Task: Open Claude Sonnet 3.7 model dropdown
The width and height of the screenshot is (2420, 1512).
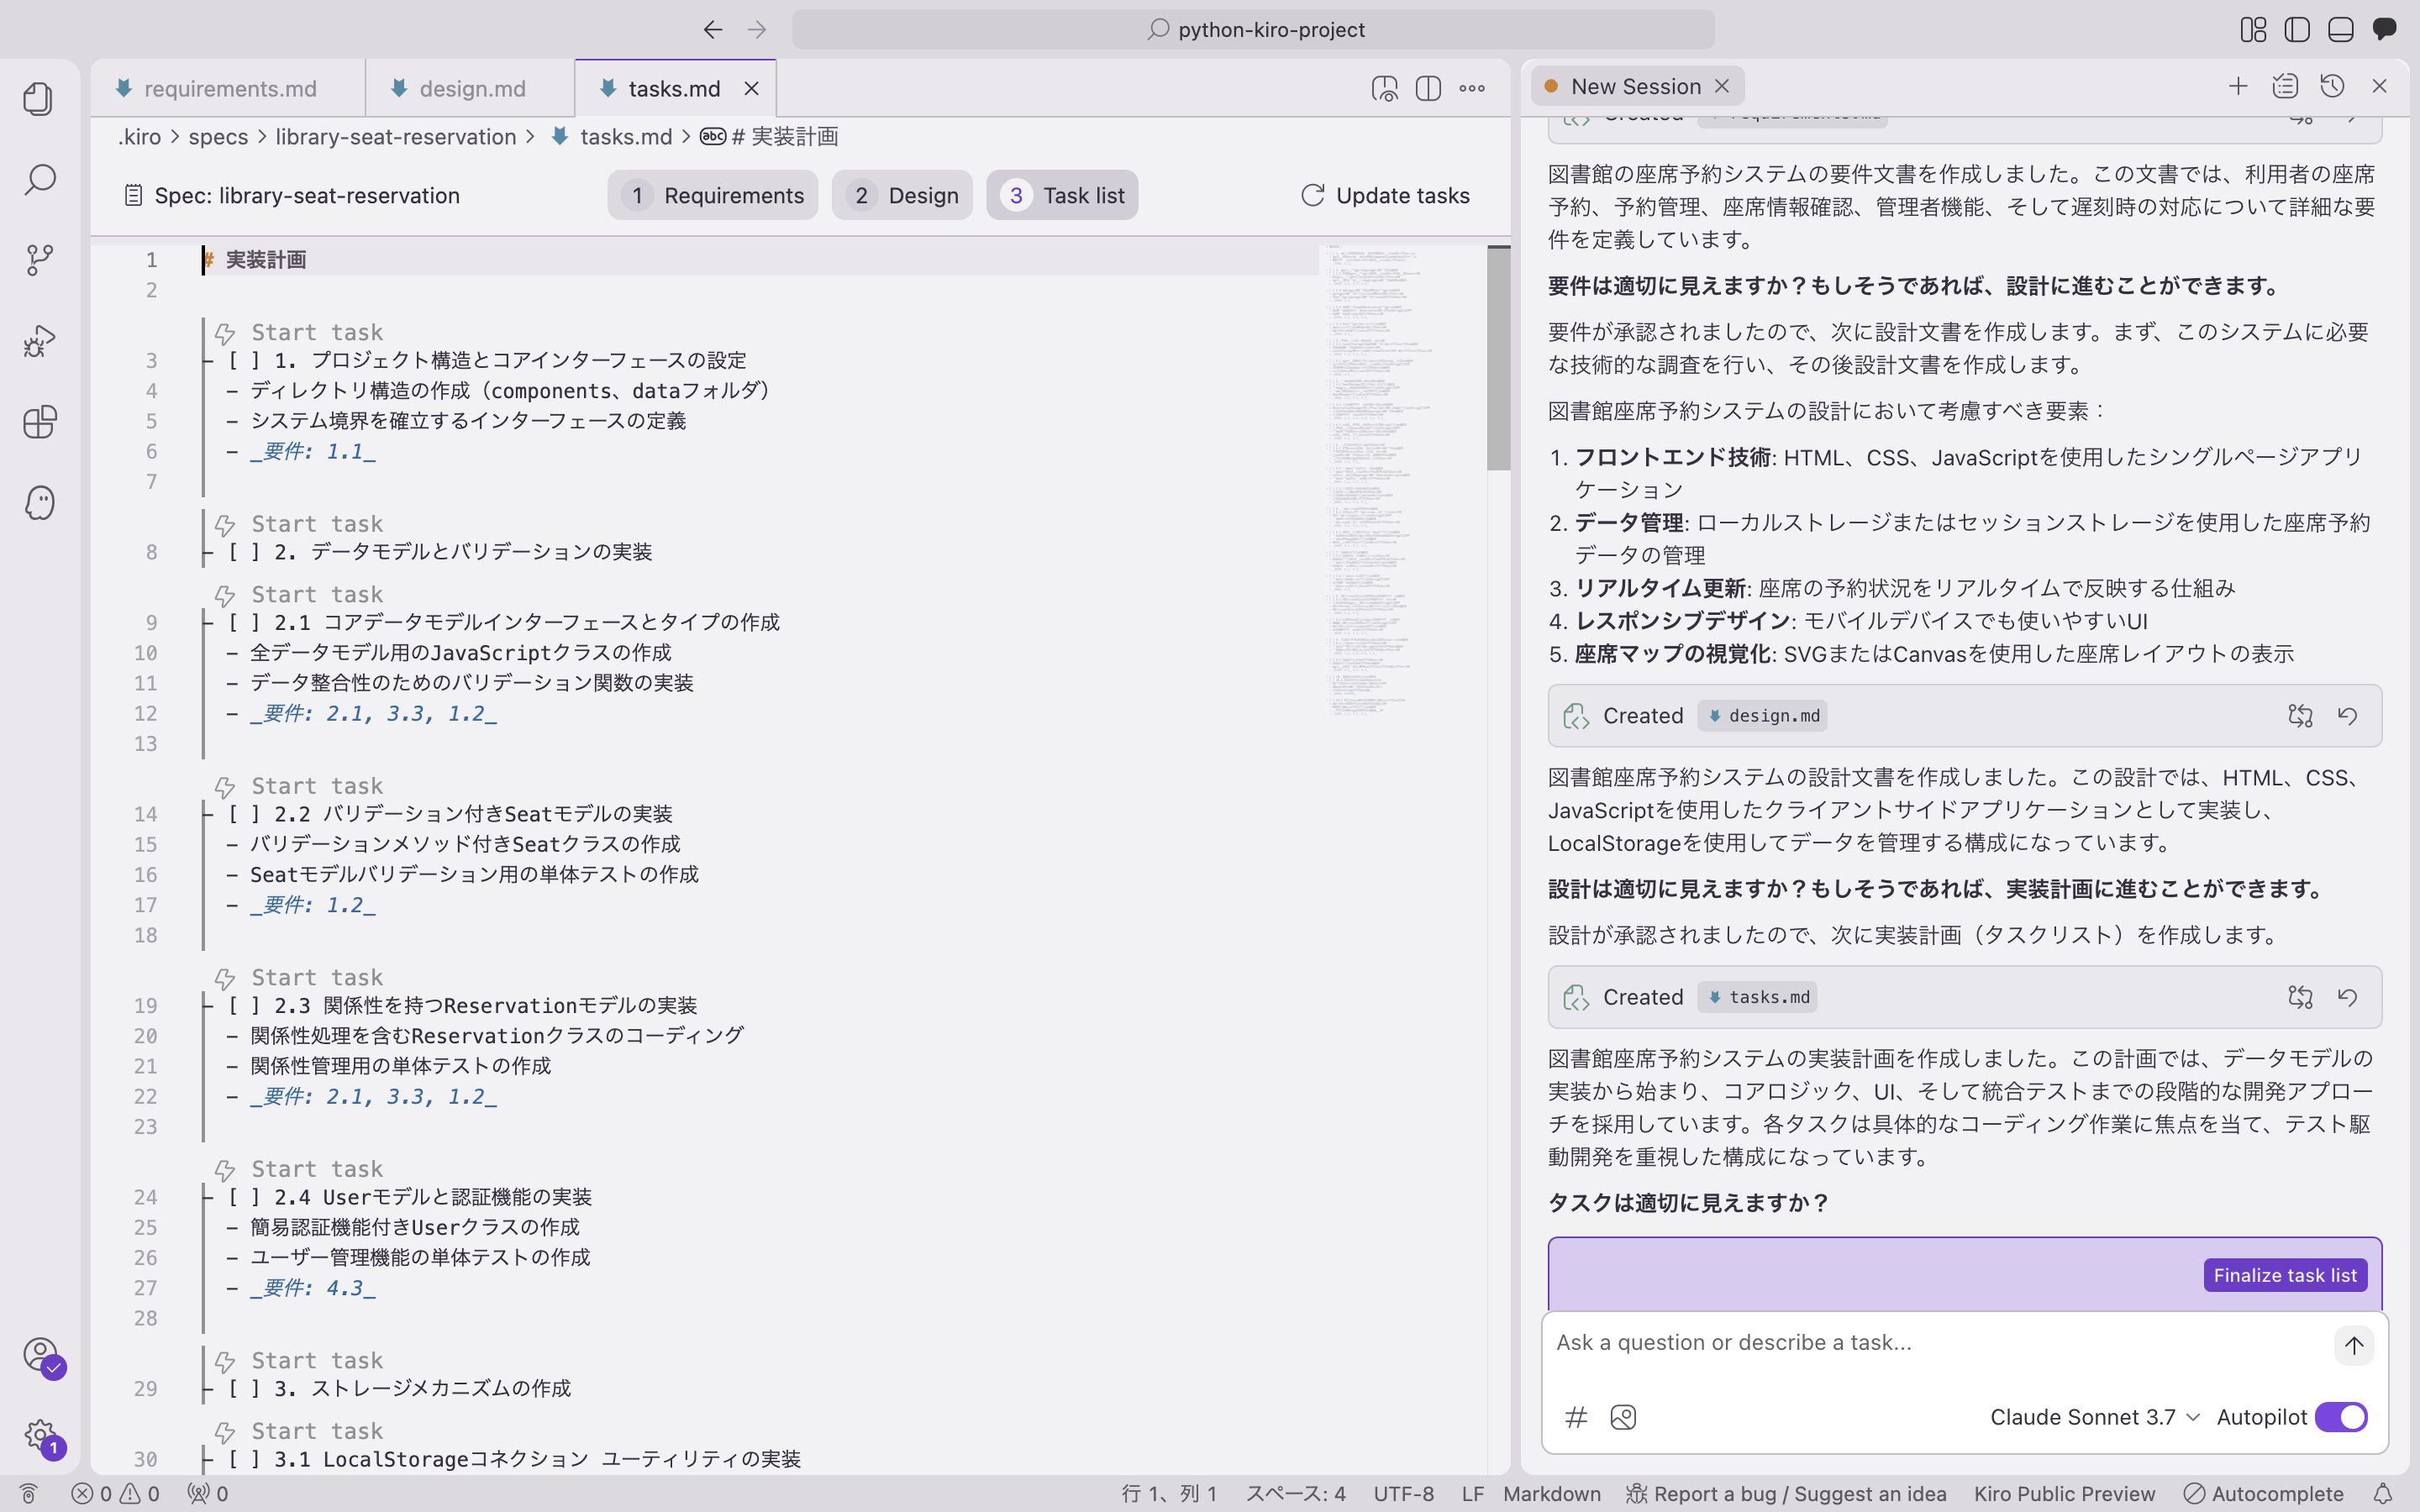Action: (2094, 1417)
